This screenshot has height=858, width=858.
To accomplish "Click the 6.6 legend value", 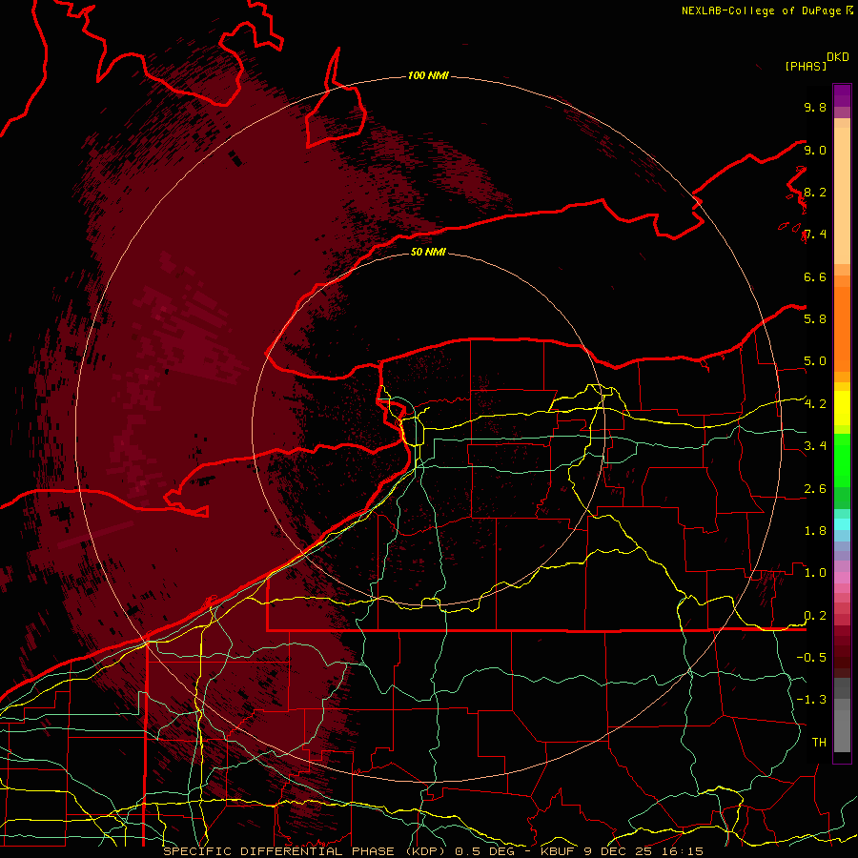I will (815, 276).
